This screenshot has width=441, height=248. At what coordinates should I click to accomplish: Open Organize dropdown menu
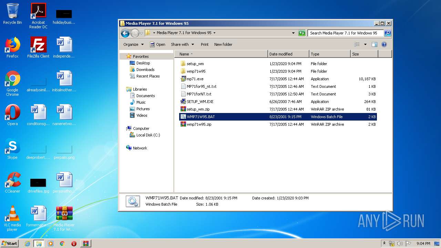point(133,44)
